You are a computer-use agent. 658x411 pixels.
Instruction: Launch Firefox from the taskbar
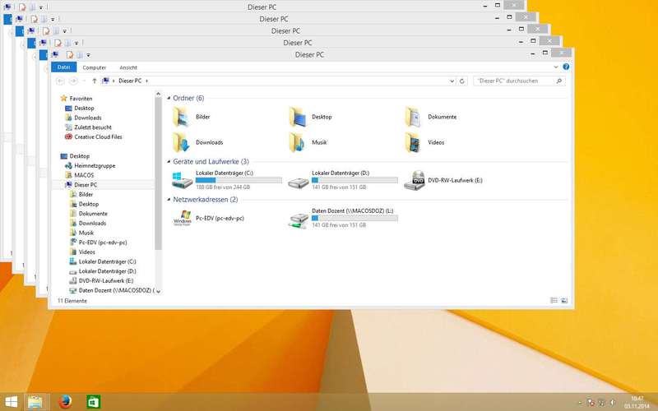[x=65, y=401]
